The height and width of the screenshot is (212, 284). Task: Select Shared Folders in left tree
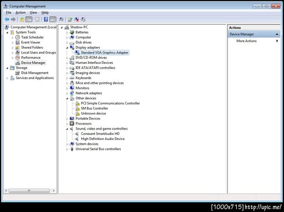(x=32, y=47)
